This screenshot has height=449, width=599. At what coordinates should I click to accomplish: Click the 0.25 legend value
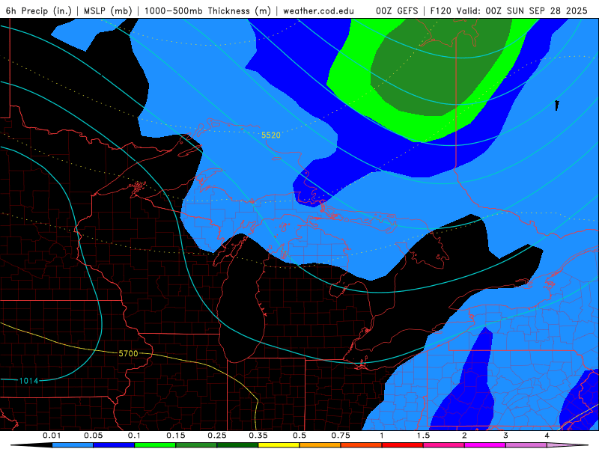(217, 436)
